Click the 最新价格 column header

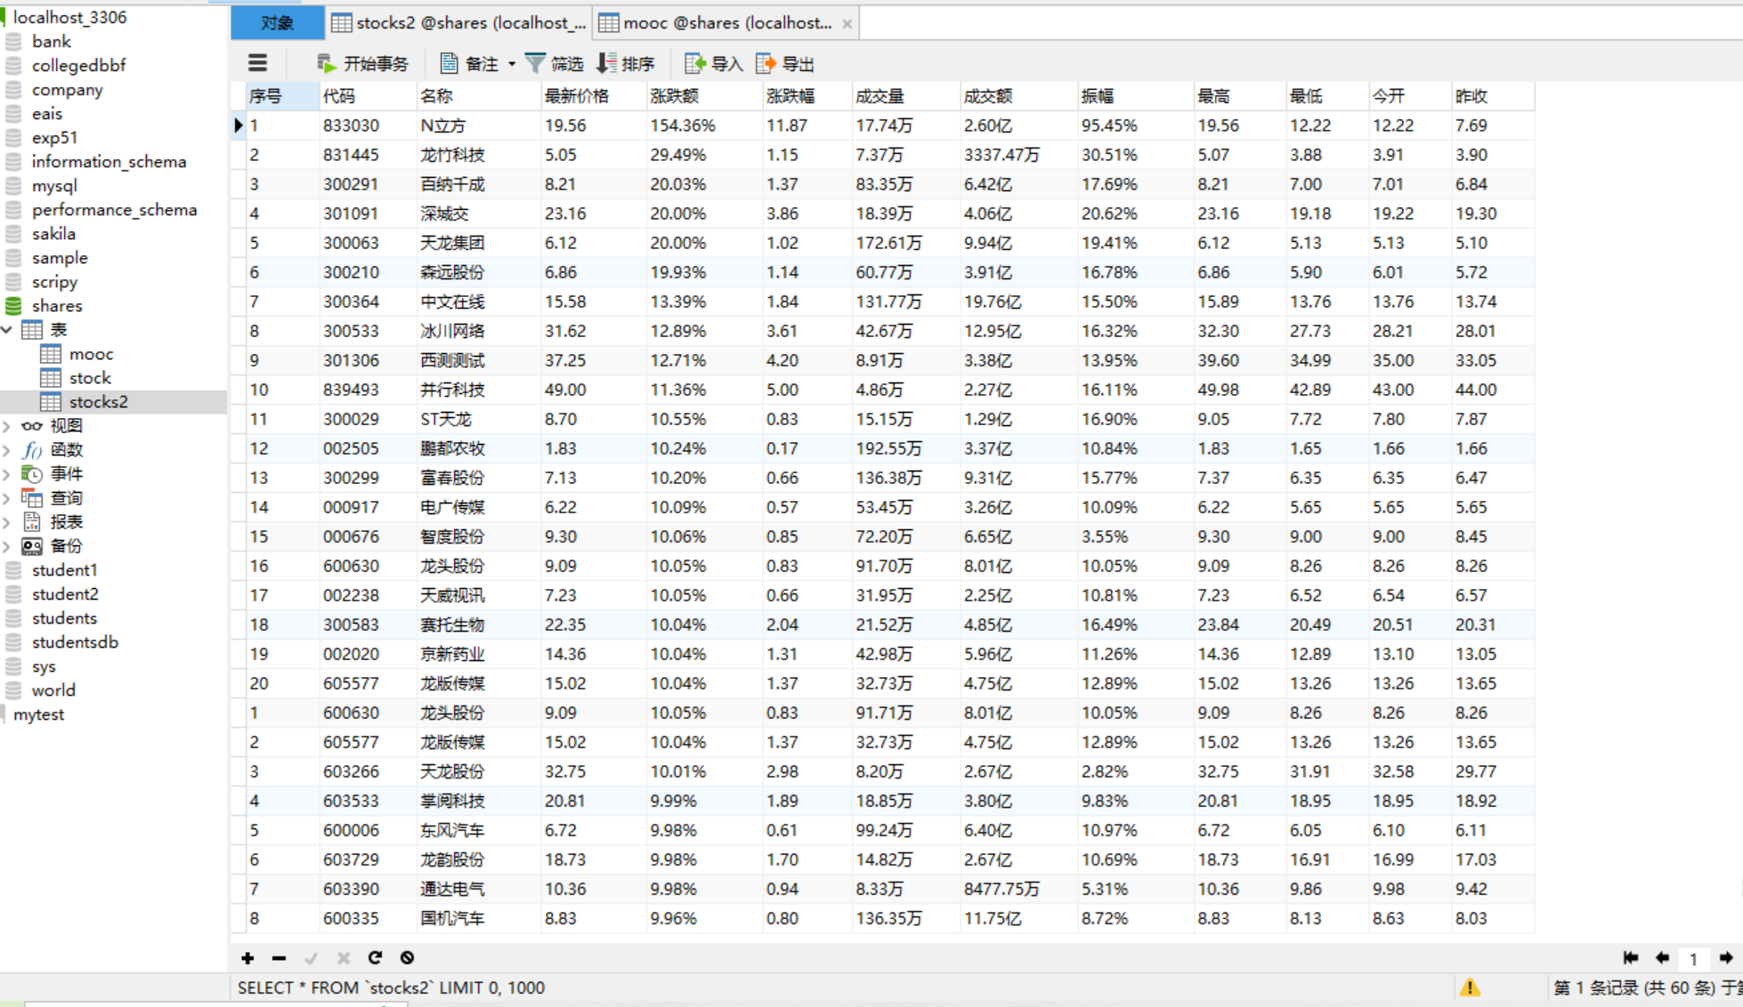[594, 96]
